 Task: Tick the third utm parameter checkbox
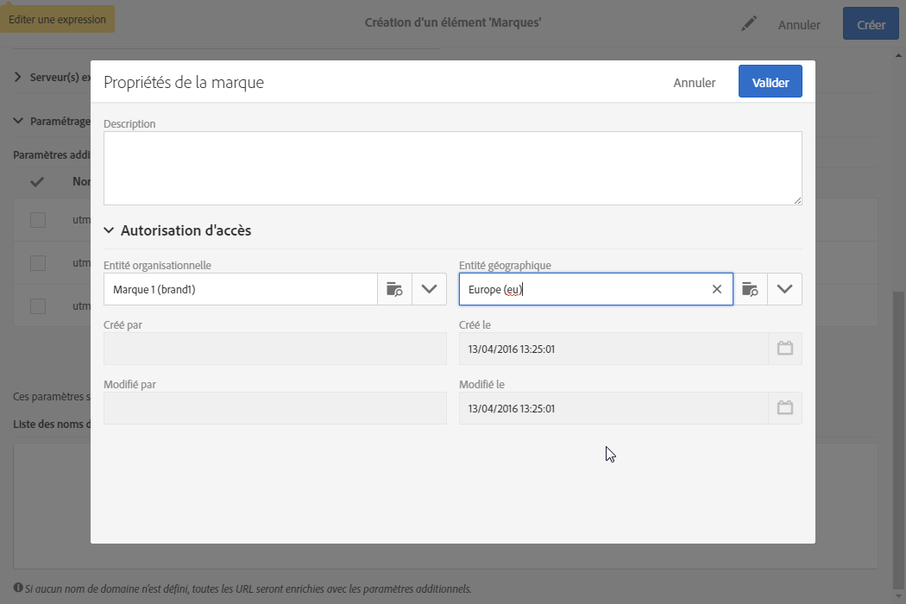(38, 305)
